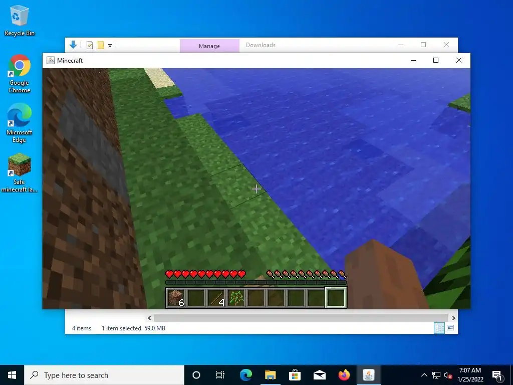The height and width of the screenshot is (385, 513).
Task: Click the Downloads window title text
Action: click(261, 45)
